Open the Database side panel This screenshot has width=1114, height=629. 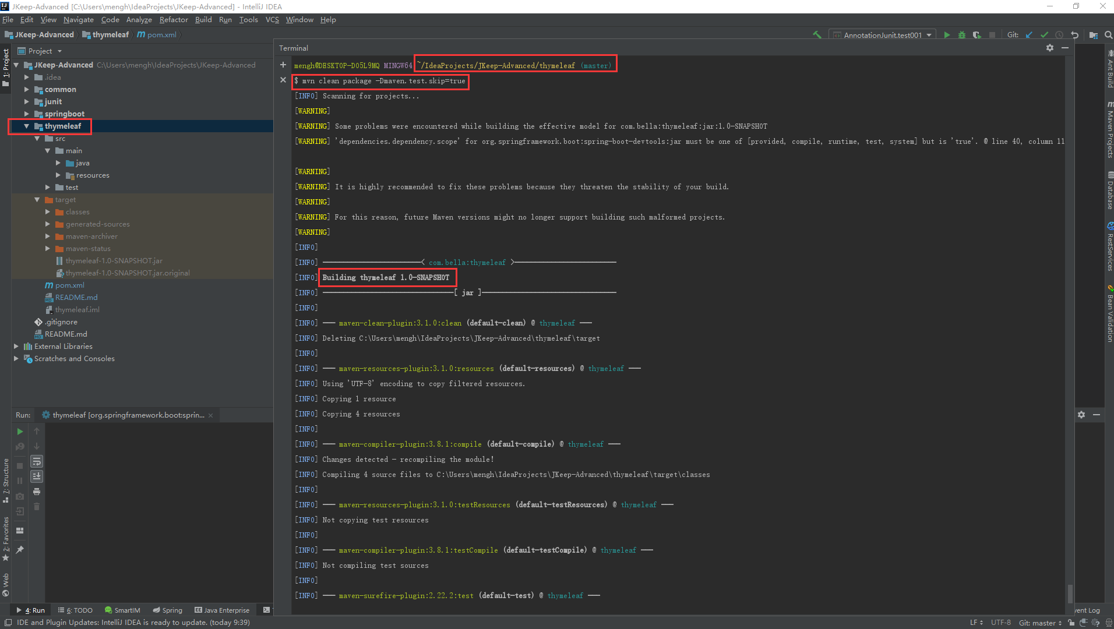pos(1110,190)
